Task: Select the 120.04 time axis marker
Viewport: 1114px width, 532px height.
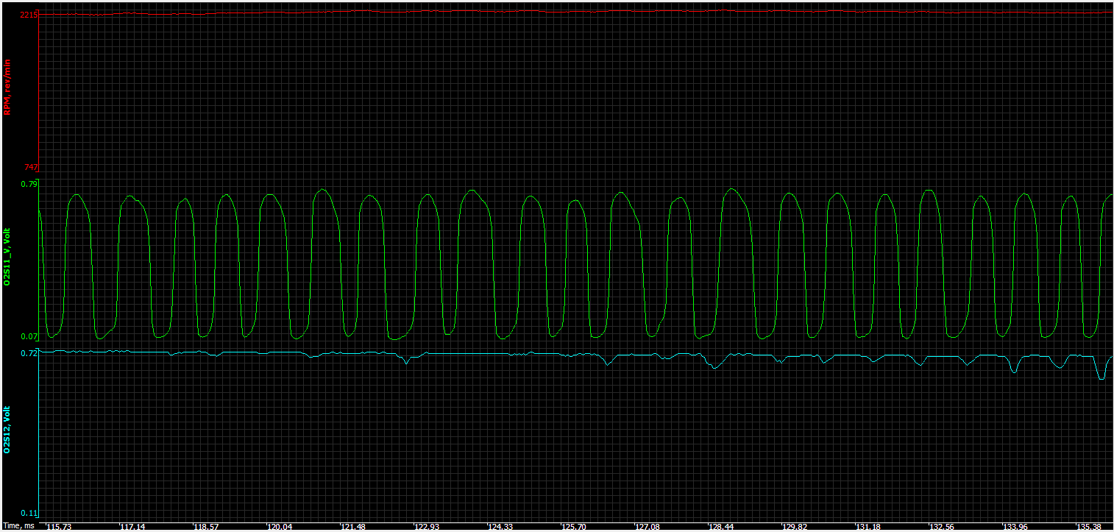Action: pyautogui.click(x=280, y=527)
